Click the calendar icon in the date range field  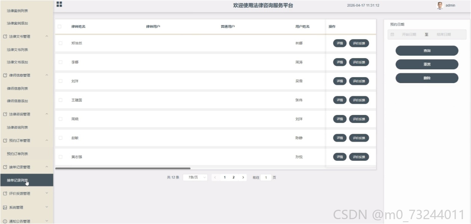coord(392,34)
